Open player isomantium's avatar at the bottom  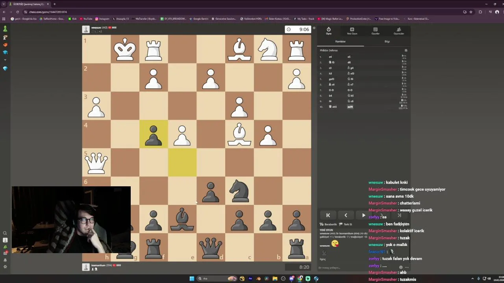(86, 267)
